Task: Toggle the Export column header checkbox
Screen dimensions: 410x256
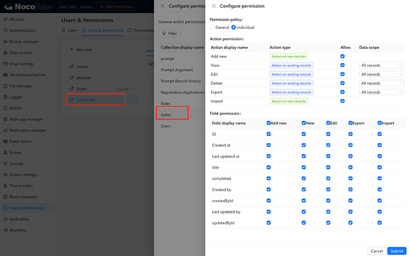Action: pos(351,123)
